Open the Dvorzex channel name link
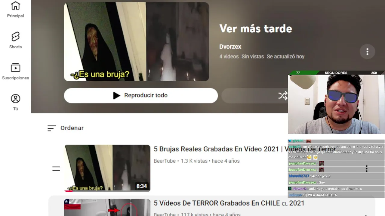 (230, 46)
